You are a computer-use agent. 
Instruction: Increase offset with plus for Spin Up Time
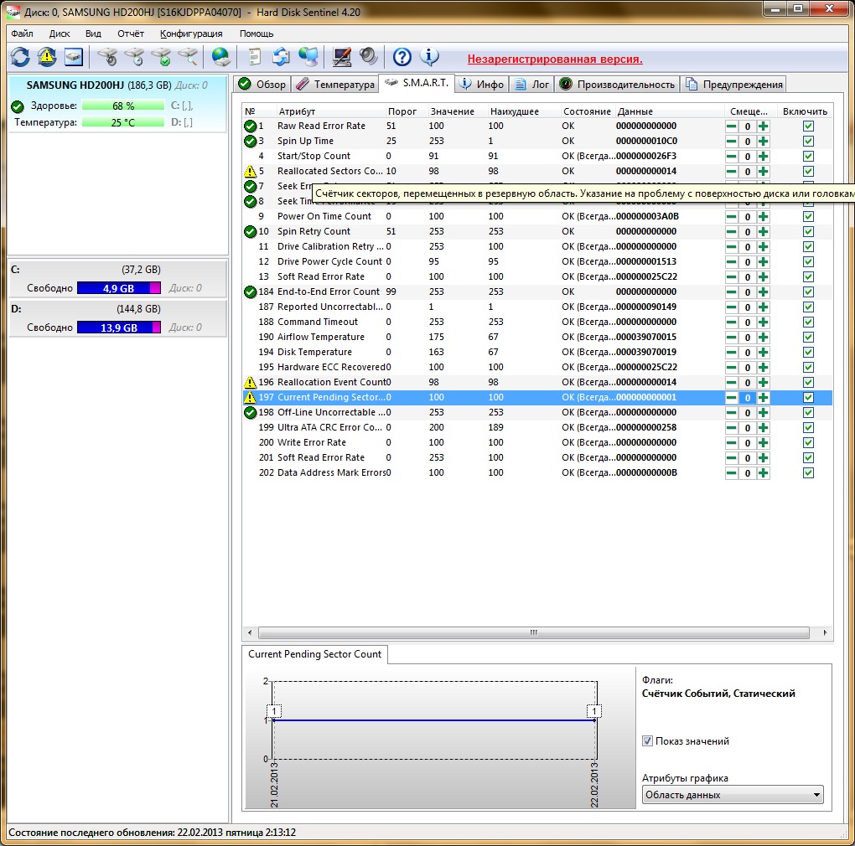point(763,142)
